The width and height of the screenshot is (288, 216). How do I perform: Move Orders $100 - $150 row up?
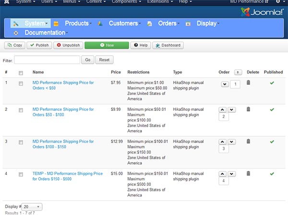point(222,142)
